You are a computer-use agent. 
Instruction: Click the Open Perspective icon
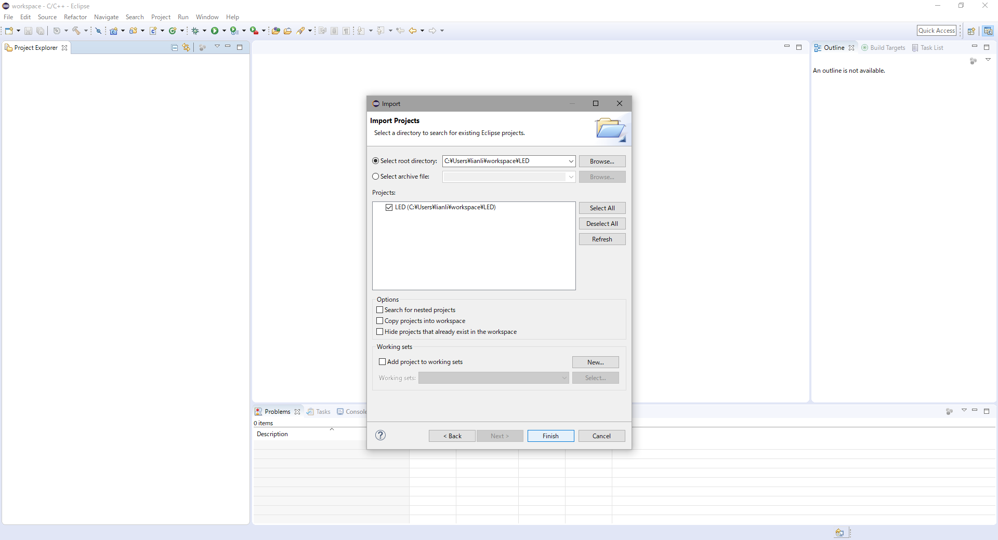(971, 31)
